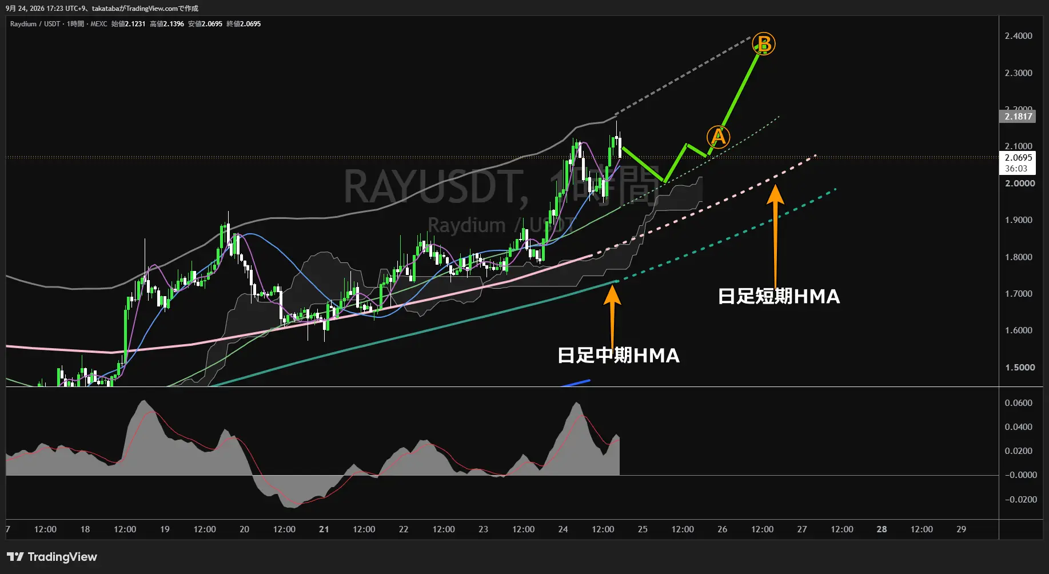
Task: Click the 2.4000 price axis label
Action: 1019,36
